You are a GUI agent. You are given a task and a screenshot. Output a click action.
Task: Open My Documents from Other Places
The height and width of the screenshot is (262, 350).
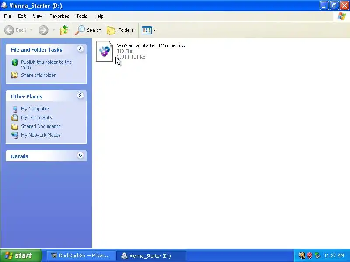tap(36, 117)
